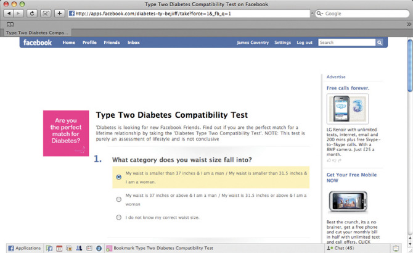Switch to the Type Two Diabetes tab
Screen dimensions: 413x253
[37, 33]
